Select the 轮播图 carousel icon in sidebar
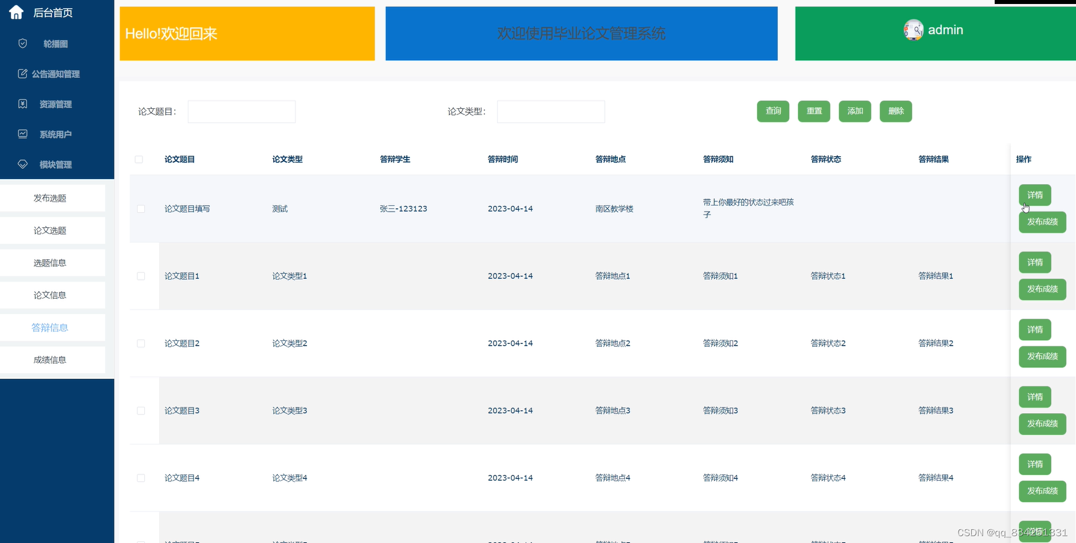 22,43
